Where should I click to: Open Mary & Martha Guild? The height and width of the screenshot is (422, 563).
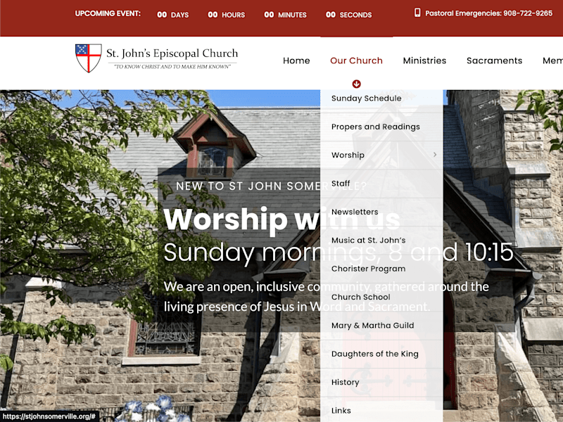click(x=372, y=326)
